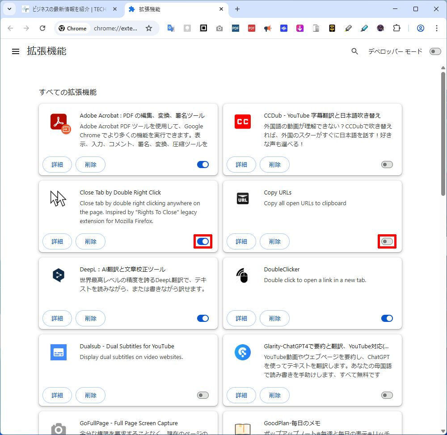
Task: Open 詳細 for DeepL
Action: (57, 318)
